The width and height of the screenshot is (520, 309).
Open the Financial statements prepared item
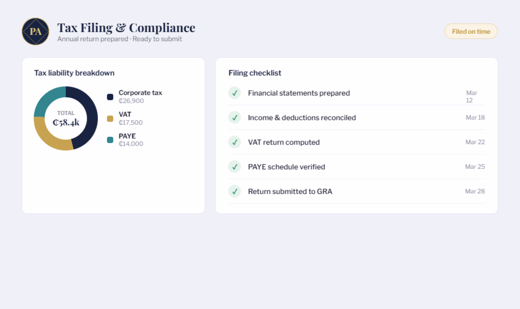357,93
